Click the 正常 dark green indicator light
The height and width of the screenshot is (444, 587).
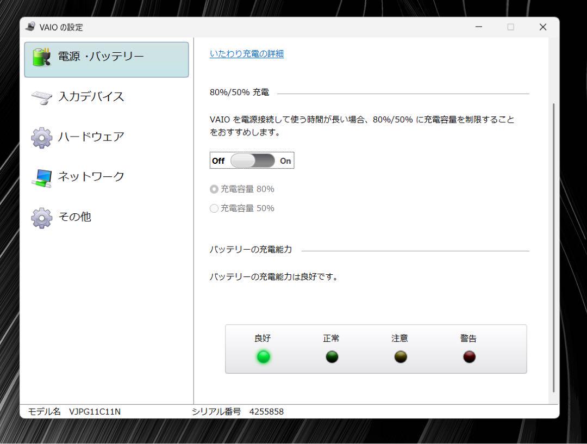pyautogui.click(x=332, y=357)
